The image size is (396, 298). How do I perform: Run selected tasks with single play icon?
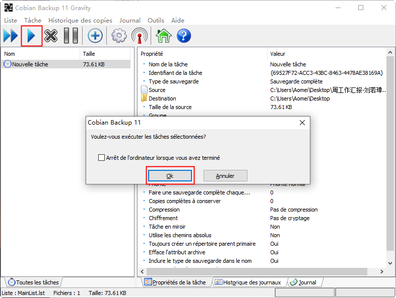(31, 36)
